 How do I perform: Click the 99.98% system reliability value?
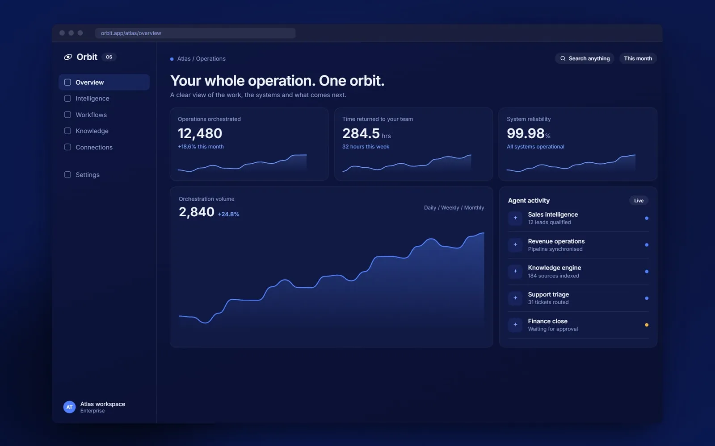[529, 133]
